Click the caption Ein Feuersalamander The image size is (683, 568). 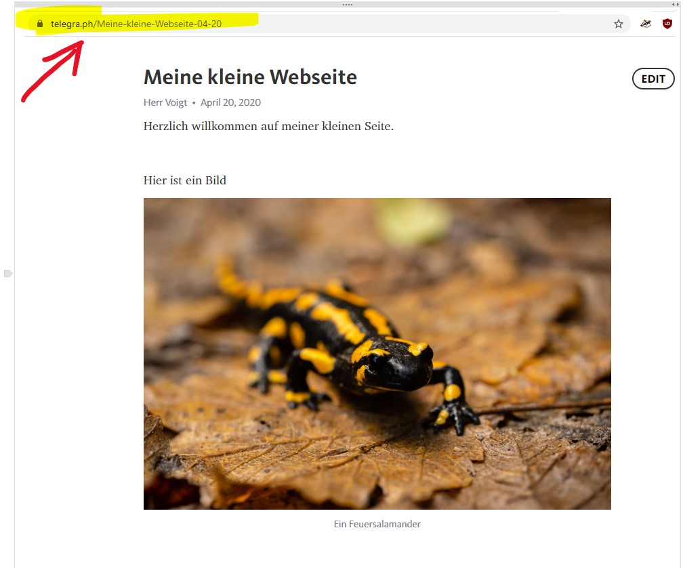[377, 524]
